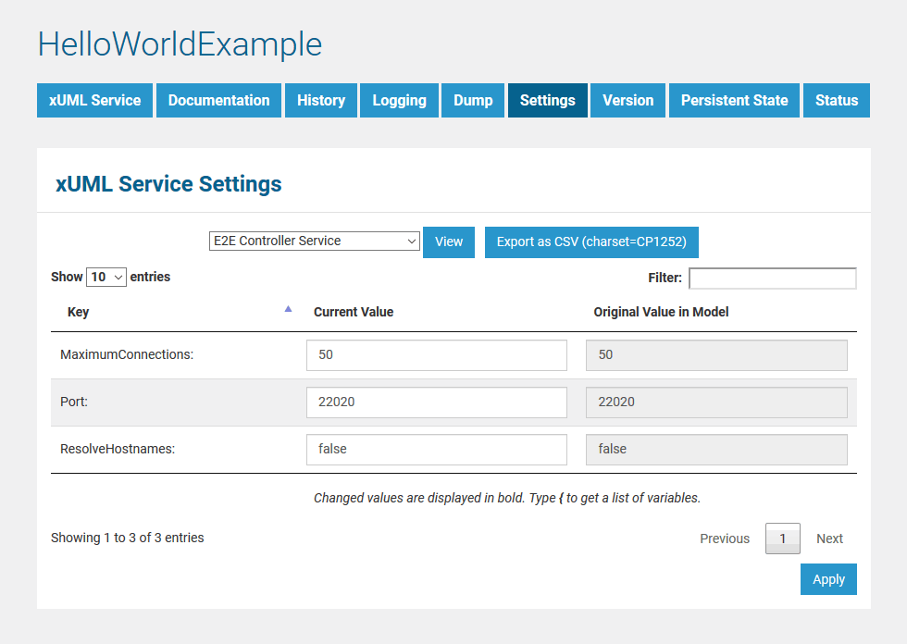The width and height of the screenshot is (907, 644).
Task: Click the MaximumConnections current value field
Action: coord(436,355)
